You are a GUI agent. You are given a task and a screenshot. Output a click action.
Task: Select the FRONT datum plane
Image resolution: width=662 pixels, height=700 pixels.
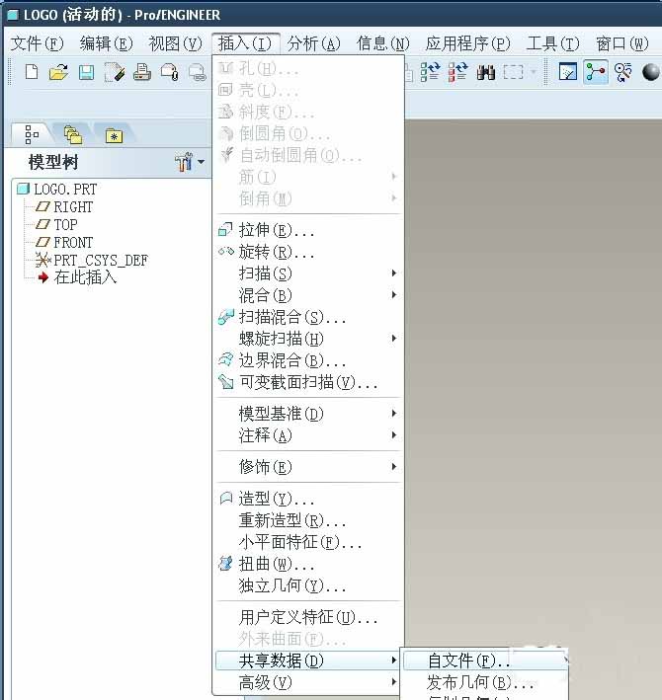click(64, 243)
